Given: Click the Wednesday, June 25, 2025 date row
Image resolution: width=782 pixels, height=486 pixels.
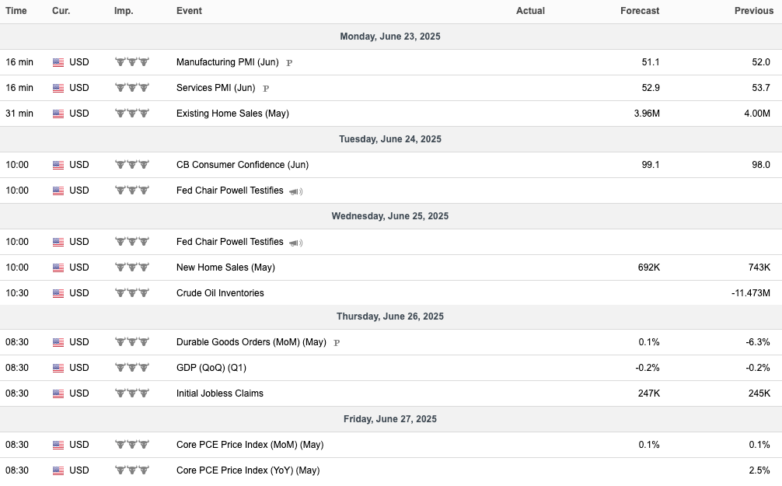Looking at the screenshot, I should coord(391,216).
